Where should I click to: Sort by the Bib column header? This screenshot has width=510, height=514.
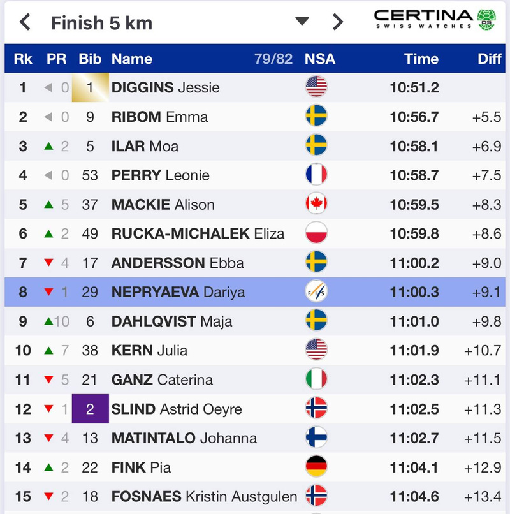coord(90,59)
